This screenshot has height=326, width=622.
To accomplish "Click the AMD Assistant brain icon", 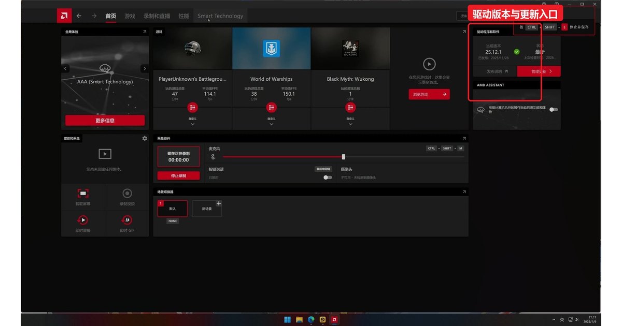I will pyautogui.click(x=480, y=110).
